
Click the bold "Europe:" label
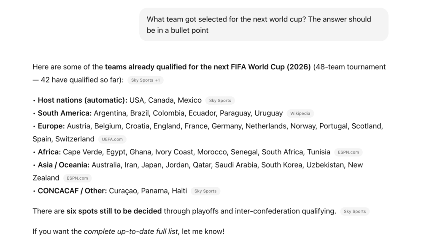pyautogui.click(x=51, y=126)
